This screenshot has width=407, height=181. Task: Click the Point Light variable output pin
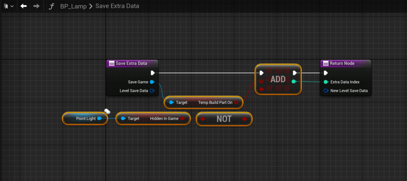pos(99,119)
